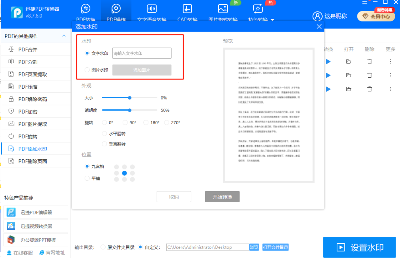The width and height of the screenshot is (400, 258).
Task: Select 原文件夹目录 output option
Action: pos(103,247)
